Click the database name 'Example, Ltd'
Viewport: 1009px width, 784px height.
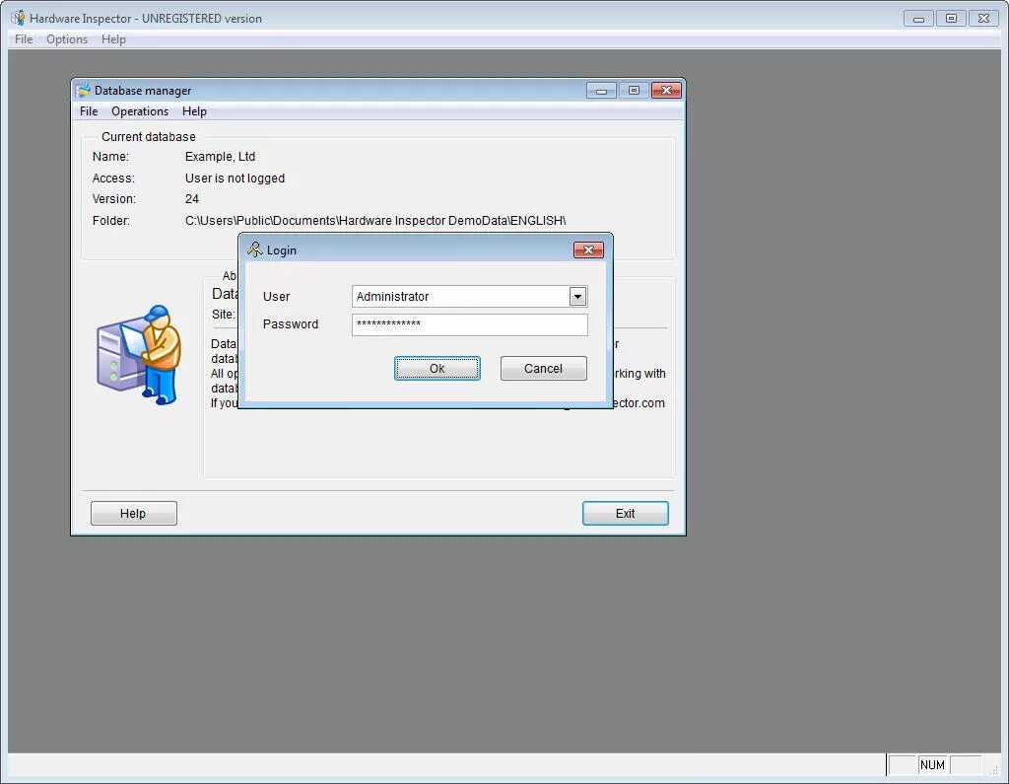coord(220,157)
